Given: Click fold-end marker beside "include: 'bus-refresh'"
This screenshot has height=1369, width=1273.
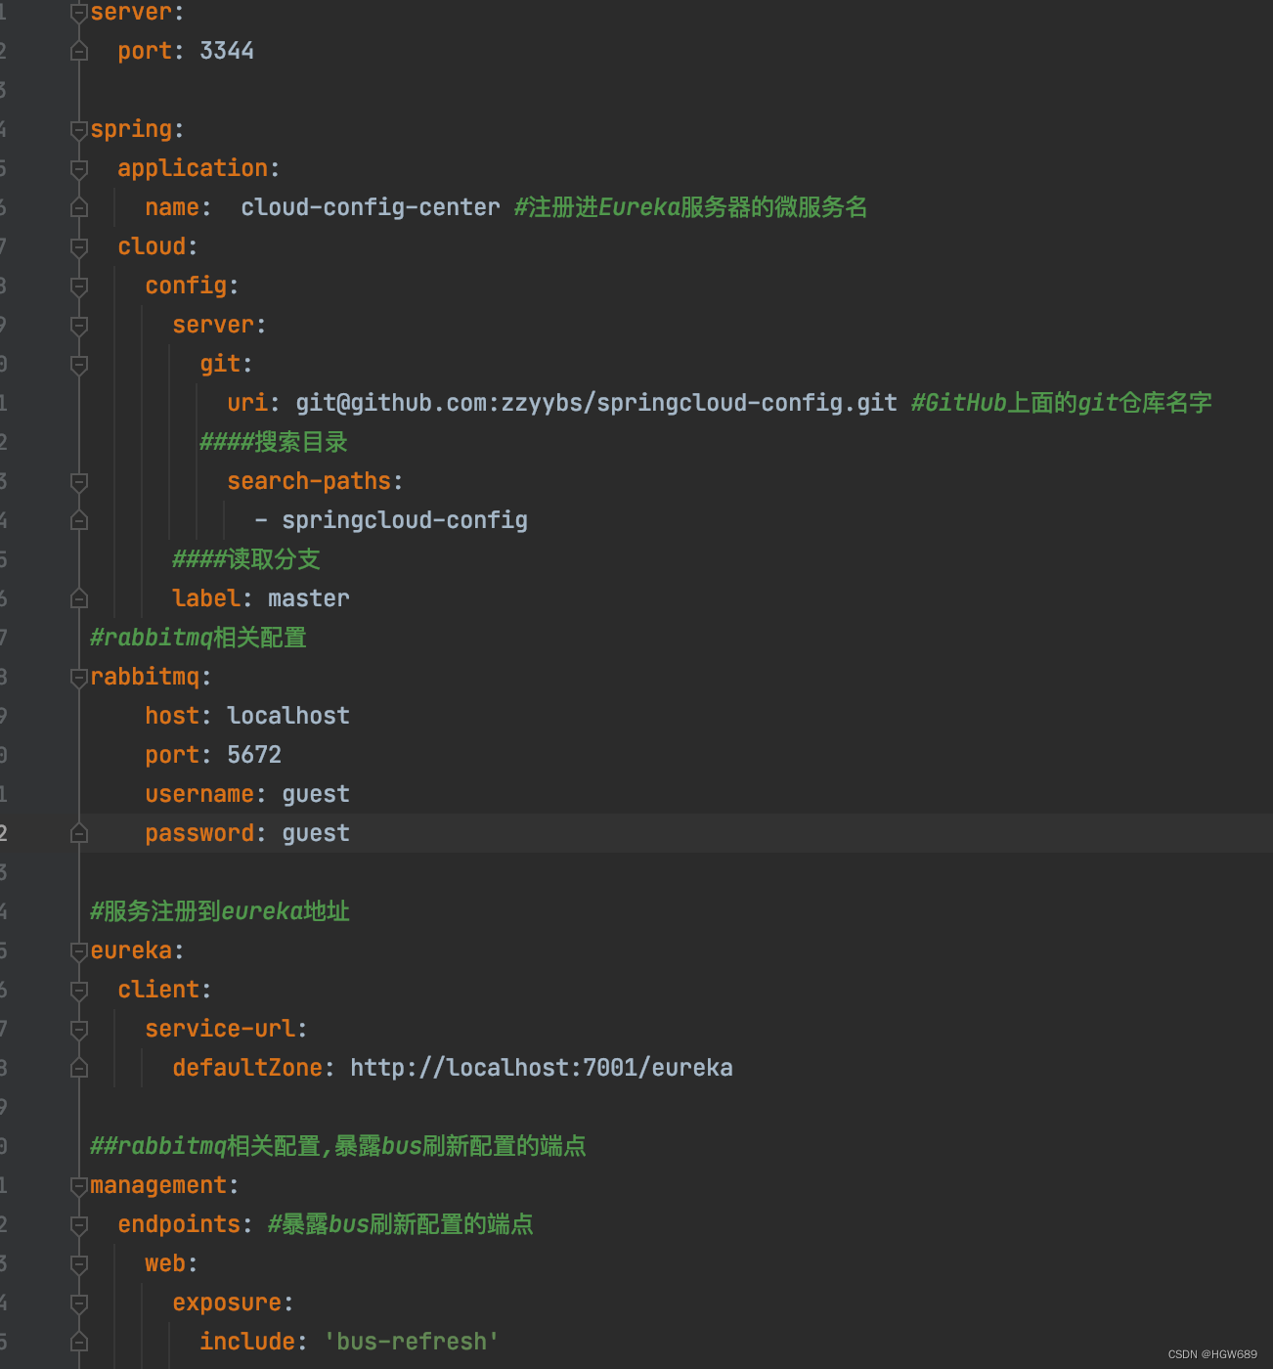Looking at the screenshot, I should point(79,1342).
